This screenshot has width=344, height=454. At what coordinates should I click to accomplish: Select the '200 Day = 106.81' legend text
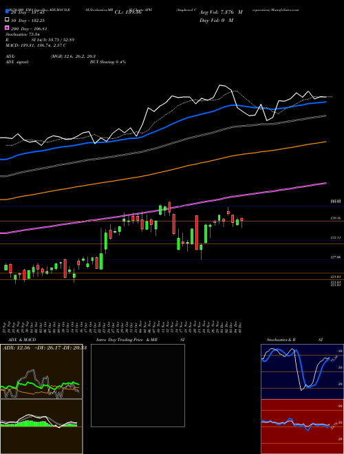pyautogui.click(x=30, y=29)
